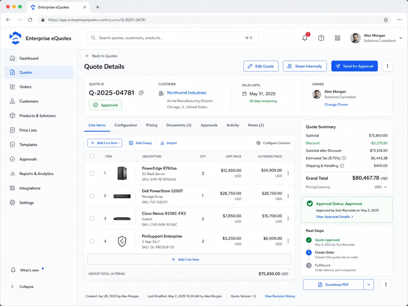
Task: Click the Import button
Action: click(168, 143)
